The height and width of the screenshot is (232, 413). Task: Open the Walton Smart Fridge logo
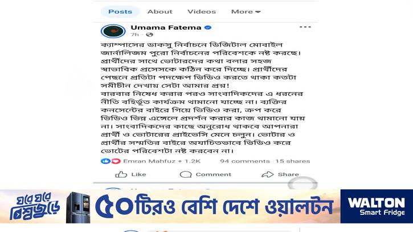(377, 206)
